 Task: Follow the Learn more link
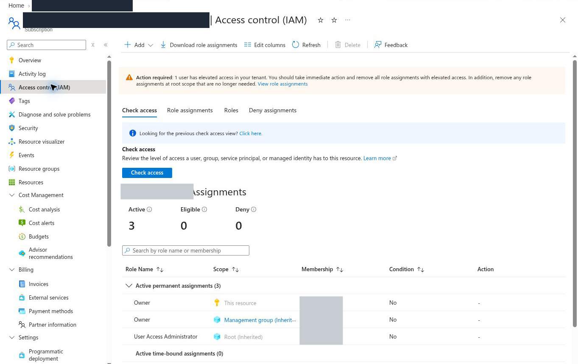[x=380, y=158]
